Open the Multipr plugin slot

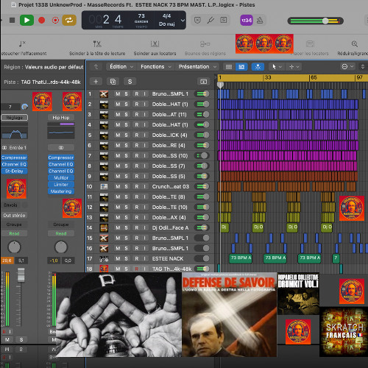tap(61, 177)
